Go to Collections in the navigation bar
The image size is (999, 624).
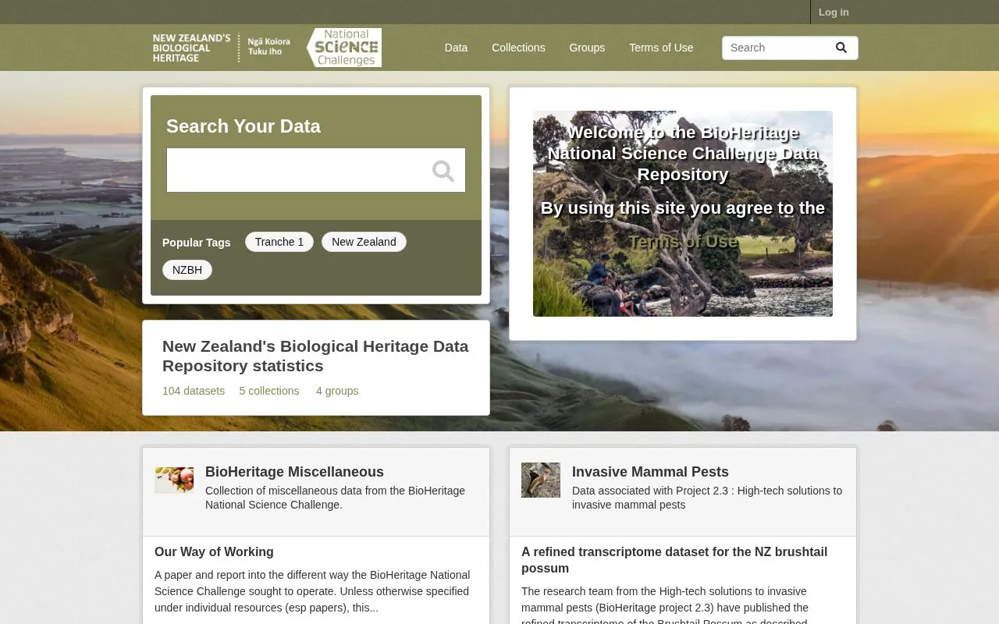518,48
